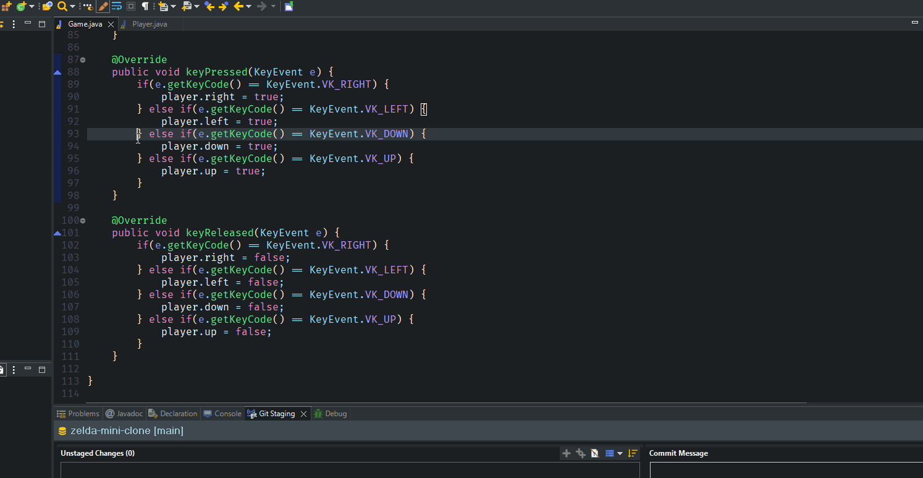Click the zelda-mini-clone [main] repository label
Viewport: 923px width, 478px height.
(x=127, y=430)
